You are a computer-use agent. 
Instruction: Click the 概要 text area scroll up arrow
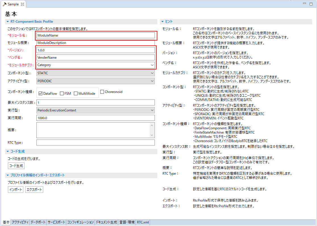tap(152, 125)
